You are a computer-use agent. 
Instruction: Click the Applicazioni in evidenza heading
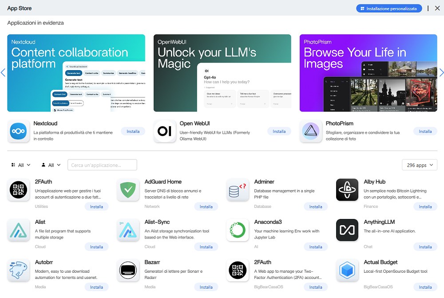pyautogui.click(x=36, y=23)
